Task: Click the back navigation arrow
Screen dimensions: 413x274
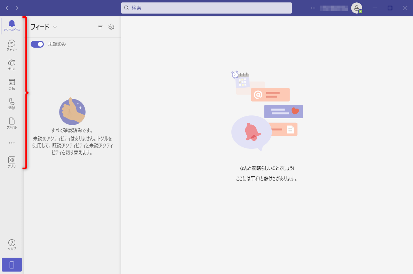Action: pyautogui.click(x=6, y=7)
